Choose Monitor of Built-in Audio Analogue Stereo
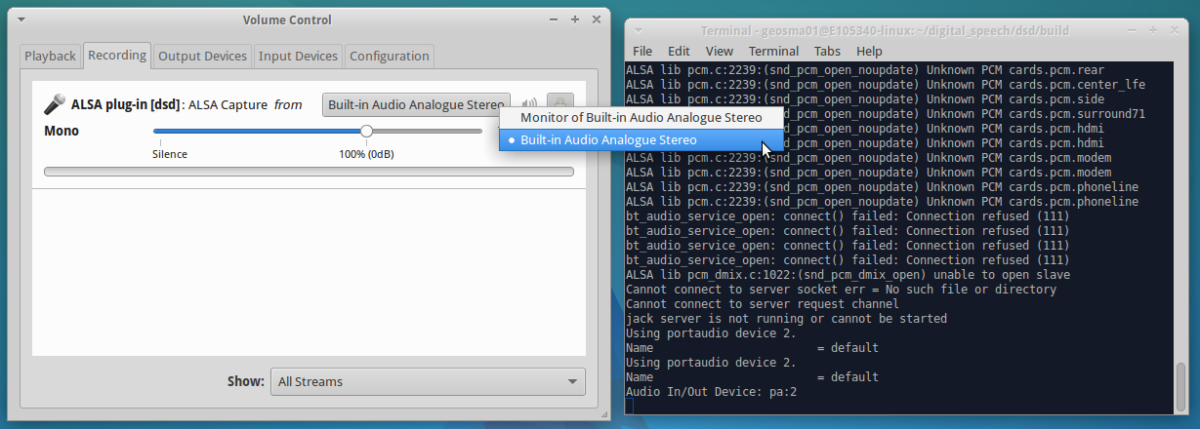This screenshot has width=1200, height=429. tap(641, 117)
